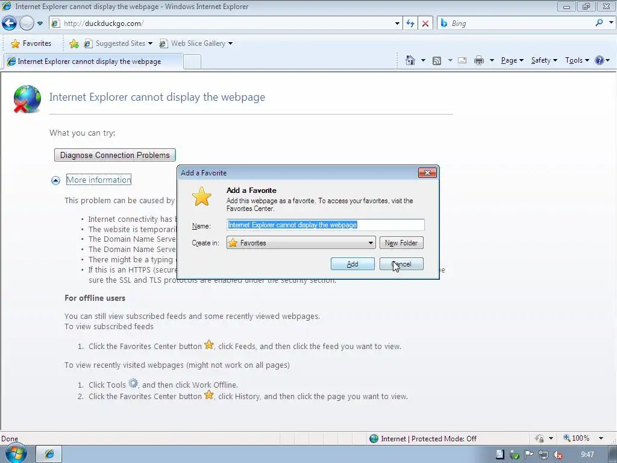The image size is (617, 463).
Task: Click the Action Center flag tray icon
Action: pyautogui.click(x=528, y=455)
